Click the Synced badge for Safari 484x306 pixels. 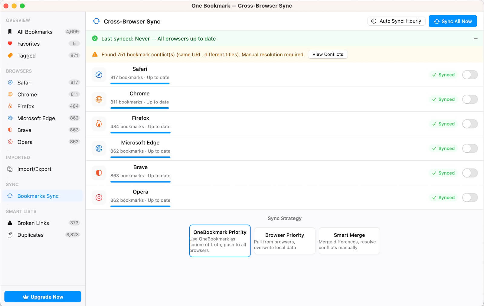pos(443,75)
